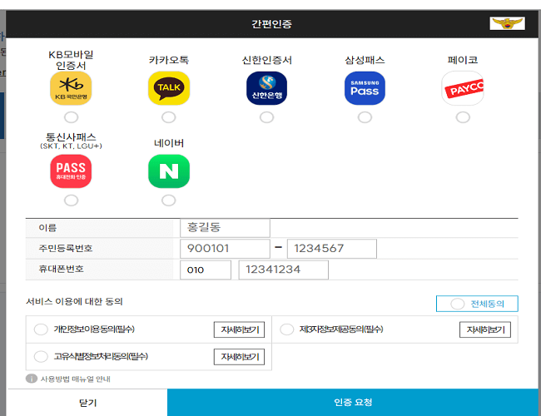
Task: Click the 네이버 label text
Action: 169,143
